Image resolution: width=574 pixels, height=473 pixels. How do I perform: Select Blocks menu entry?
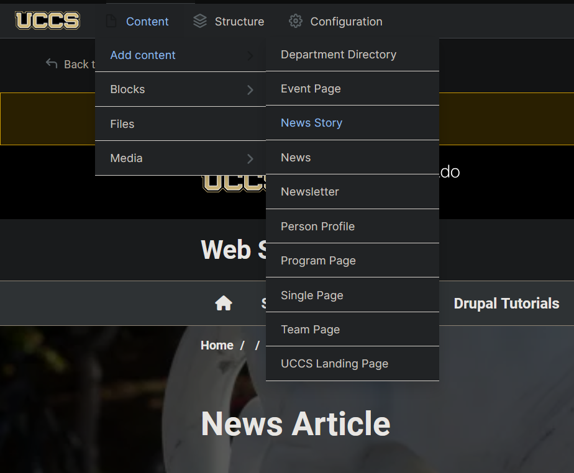tap(181, 89)
